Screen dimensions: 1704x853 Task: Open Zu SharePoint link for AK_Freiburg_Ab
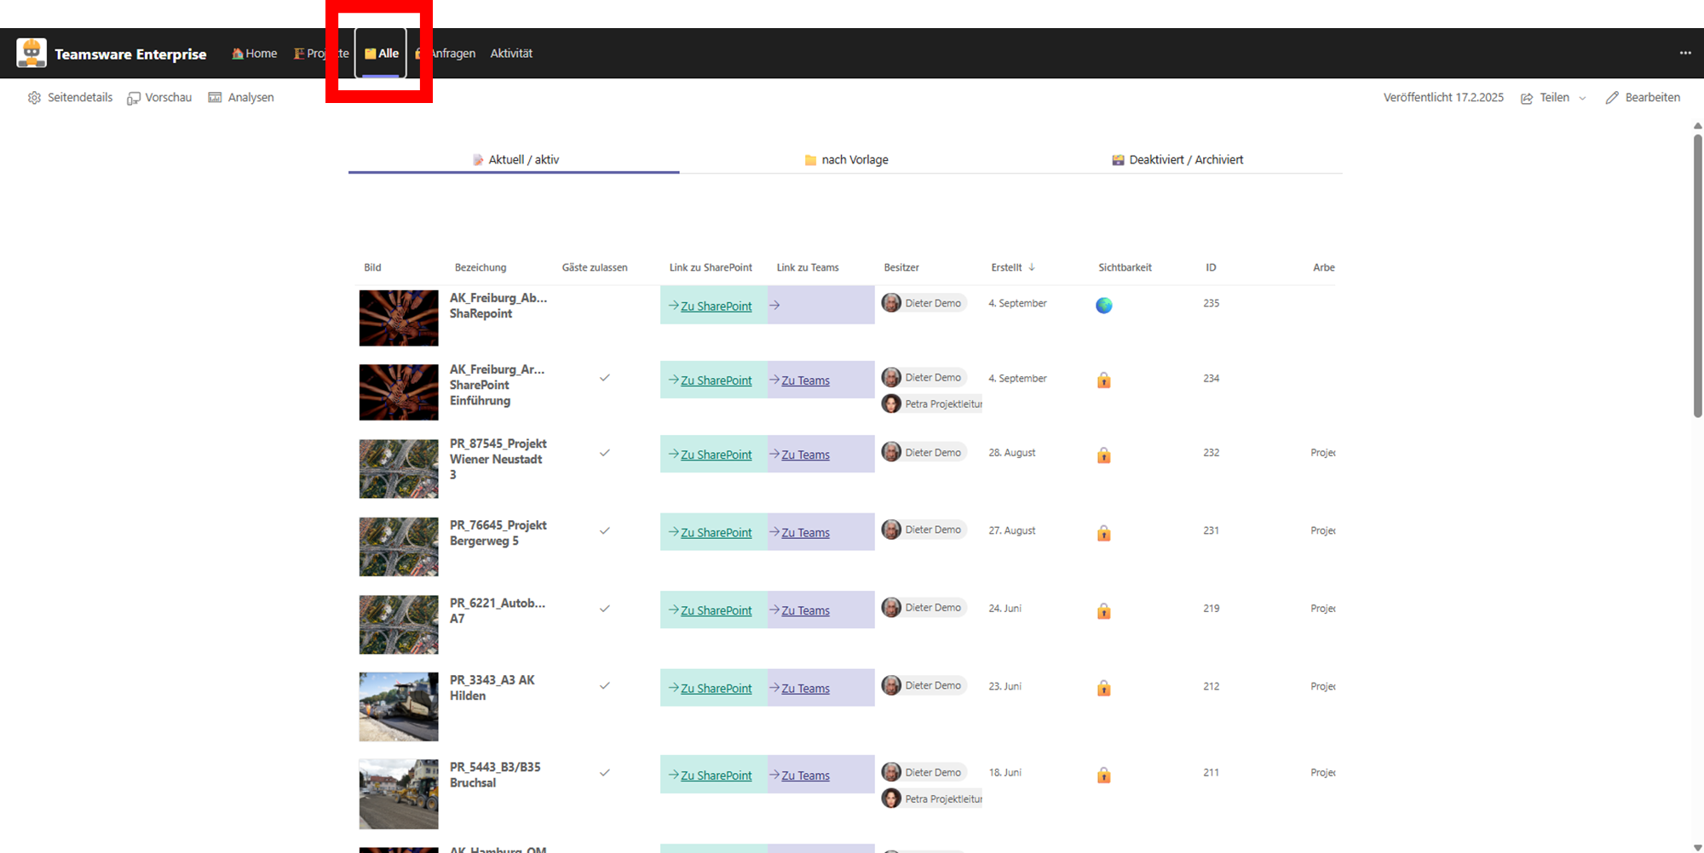coord(716,306)
